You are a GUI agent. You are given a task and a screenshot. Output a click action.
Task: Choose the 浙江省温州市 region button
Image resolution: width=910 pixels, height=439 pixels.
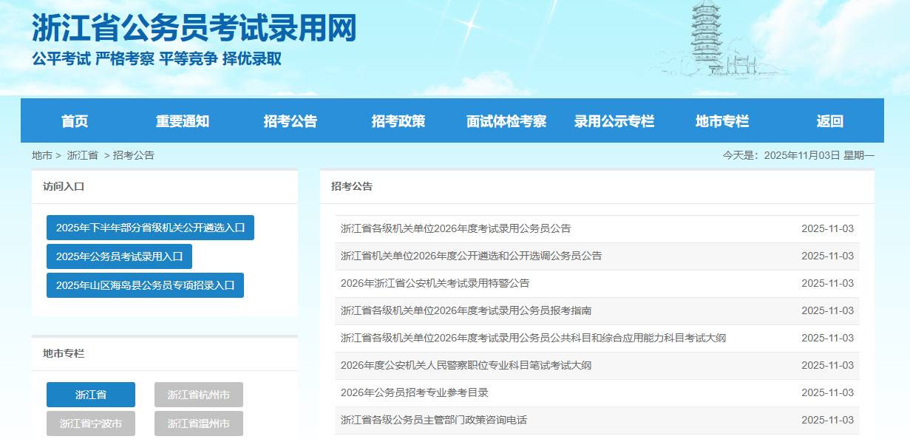click(x=199, y=423)
